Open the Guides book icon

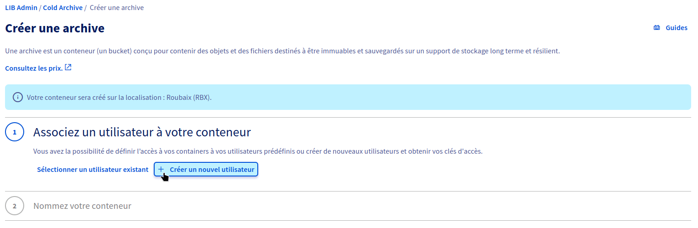(x=656, y=28)
